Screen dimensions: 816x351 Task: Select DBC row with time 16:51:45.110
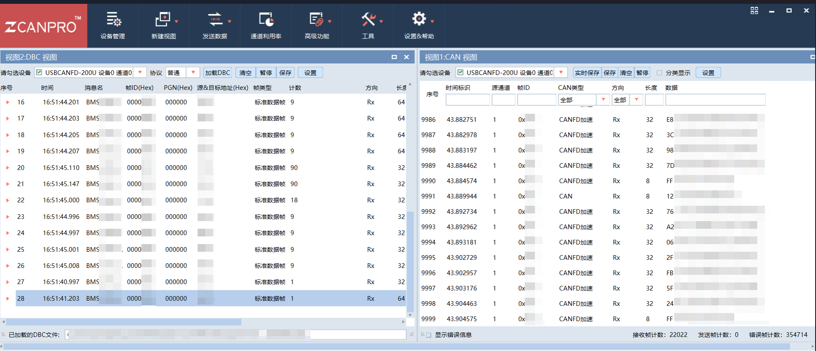tap(210, 168)
